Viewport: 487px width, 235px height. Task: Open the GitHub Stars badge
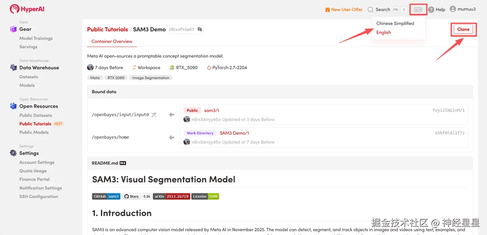132,196
